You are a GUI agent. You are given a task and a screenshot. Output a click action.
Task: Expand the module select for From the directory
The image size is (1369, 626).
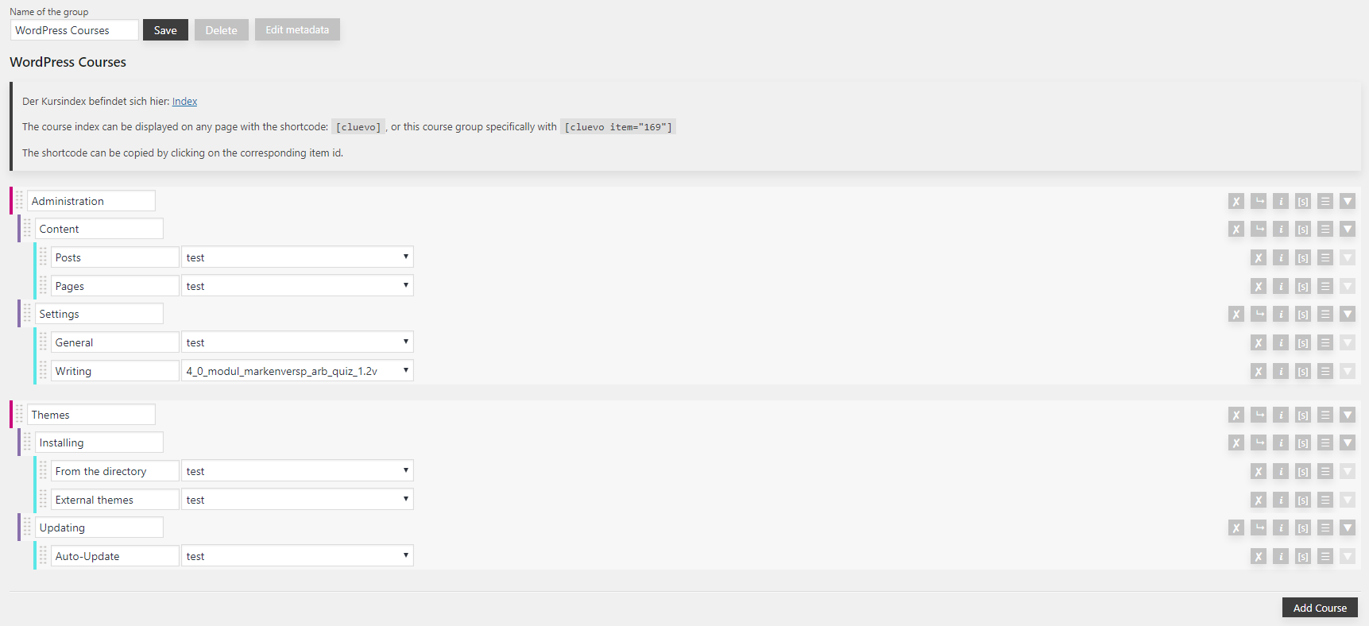[297, 471]
